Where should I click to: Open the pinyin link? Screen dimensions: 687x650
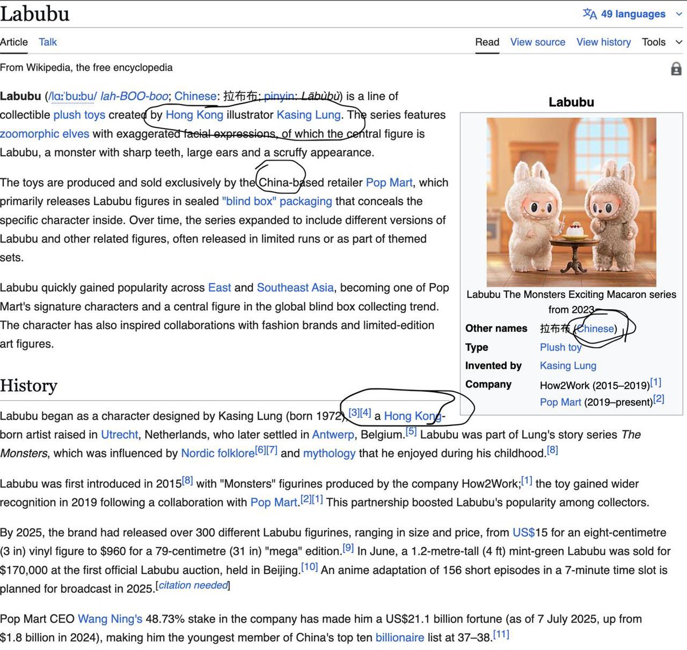279,96
